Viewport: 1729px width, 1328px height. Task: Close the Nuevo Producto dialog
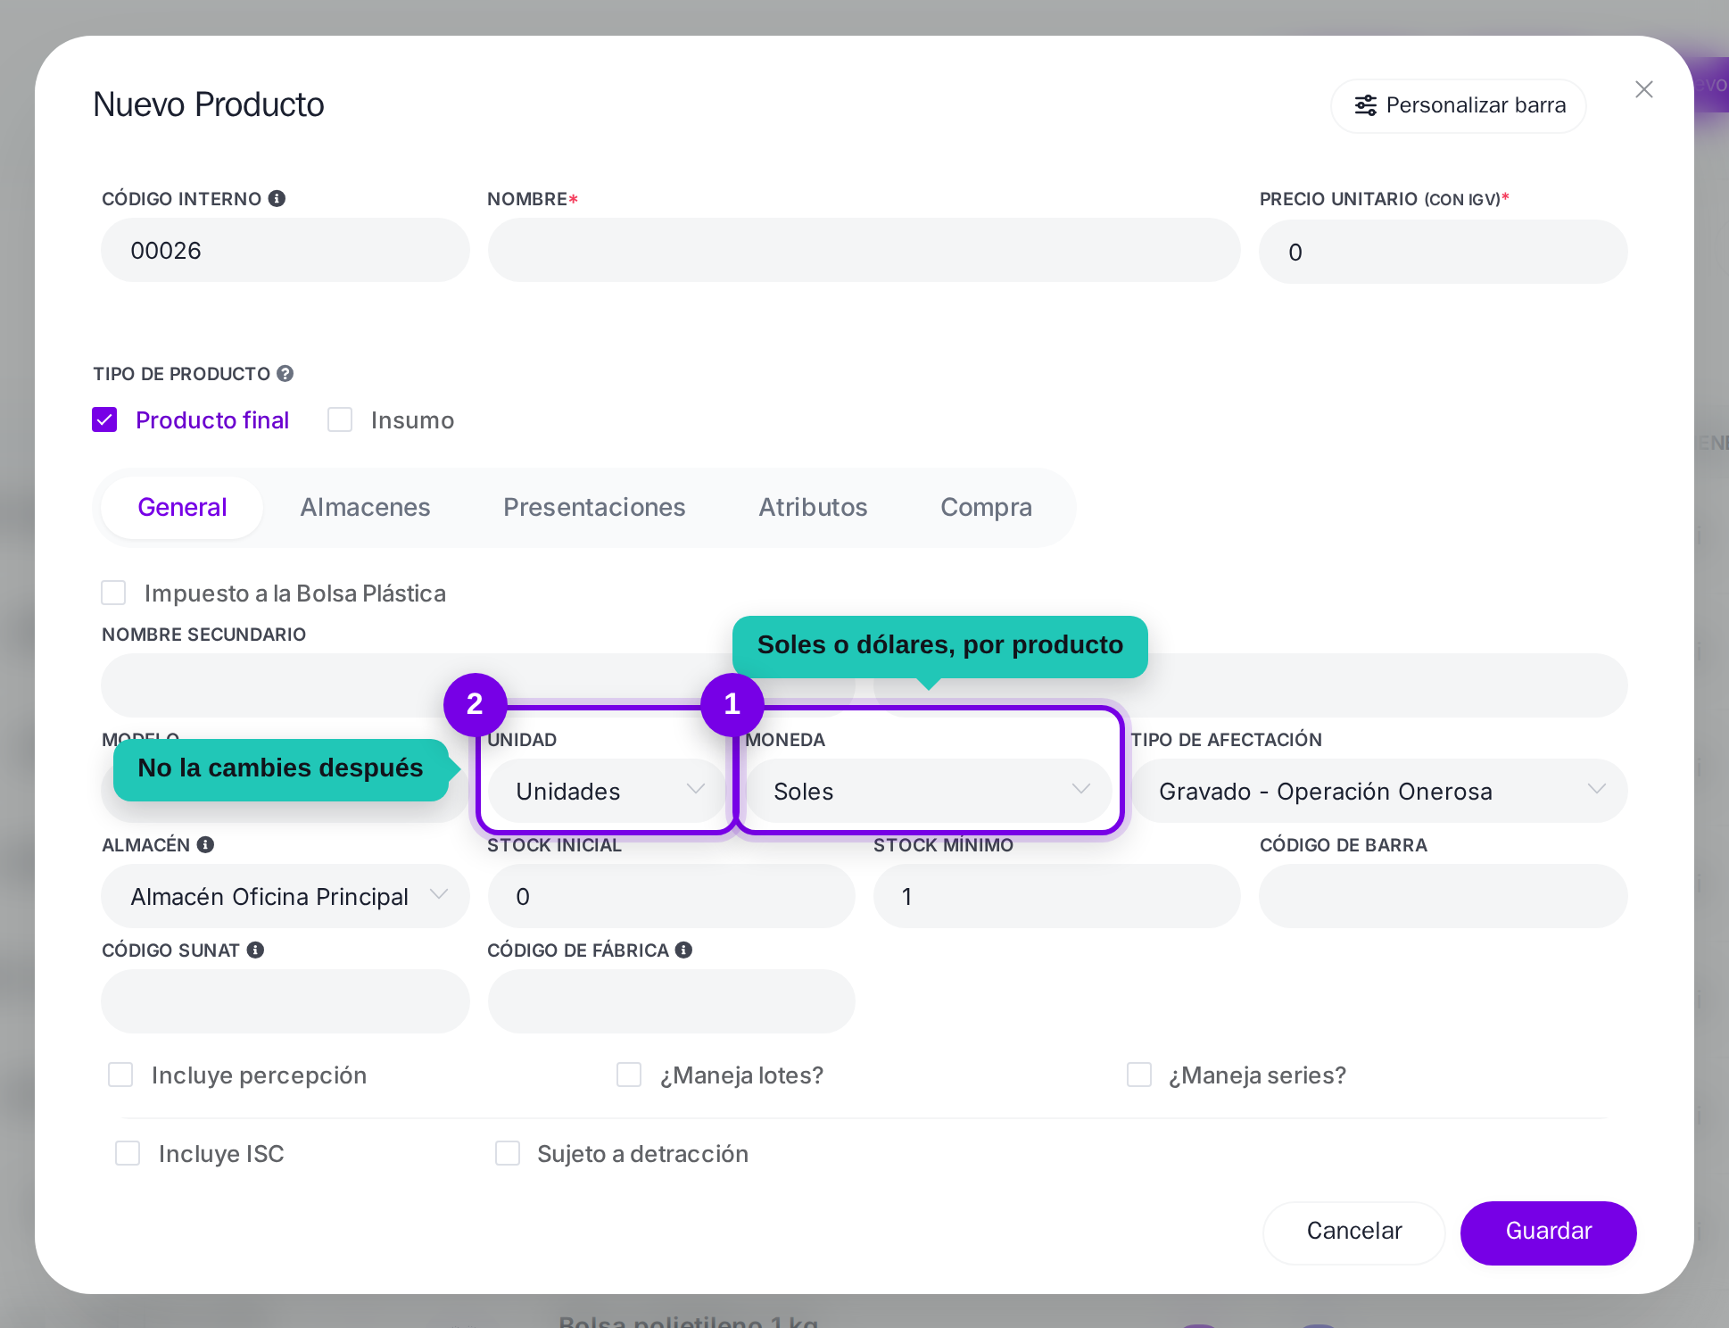click(x=1643, y=89)
